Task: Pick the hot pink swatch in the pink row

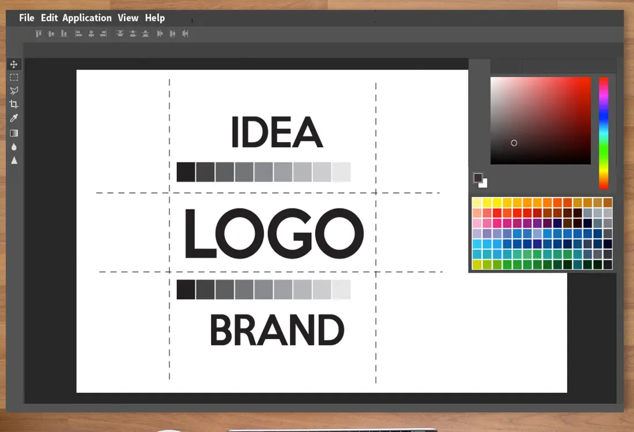Action: click(497, 223)
